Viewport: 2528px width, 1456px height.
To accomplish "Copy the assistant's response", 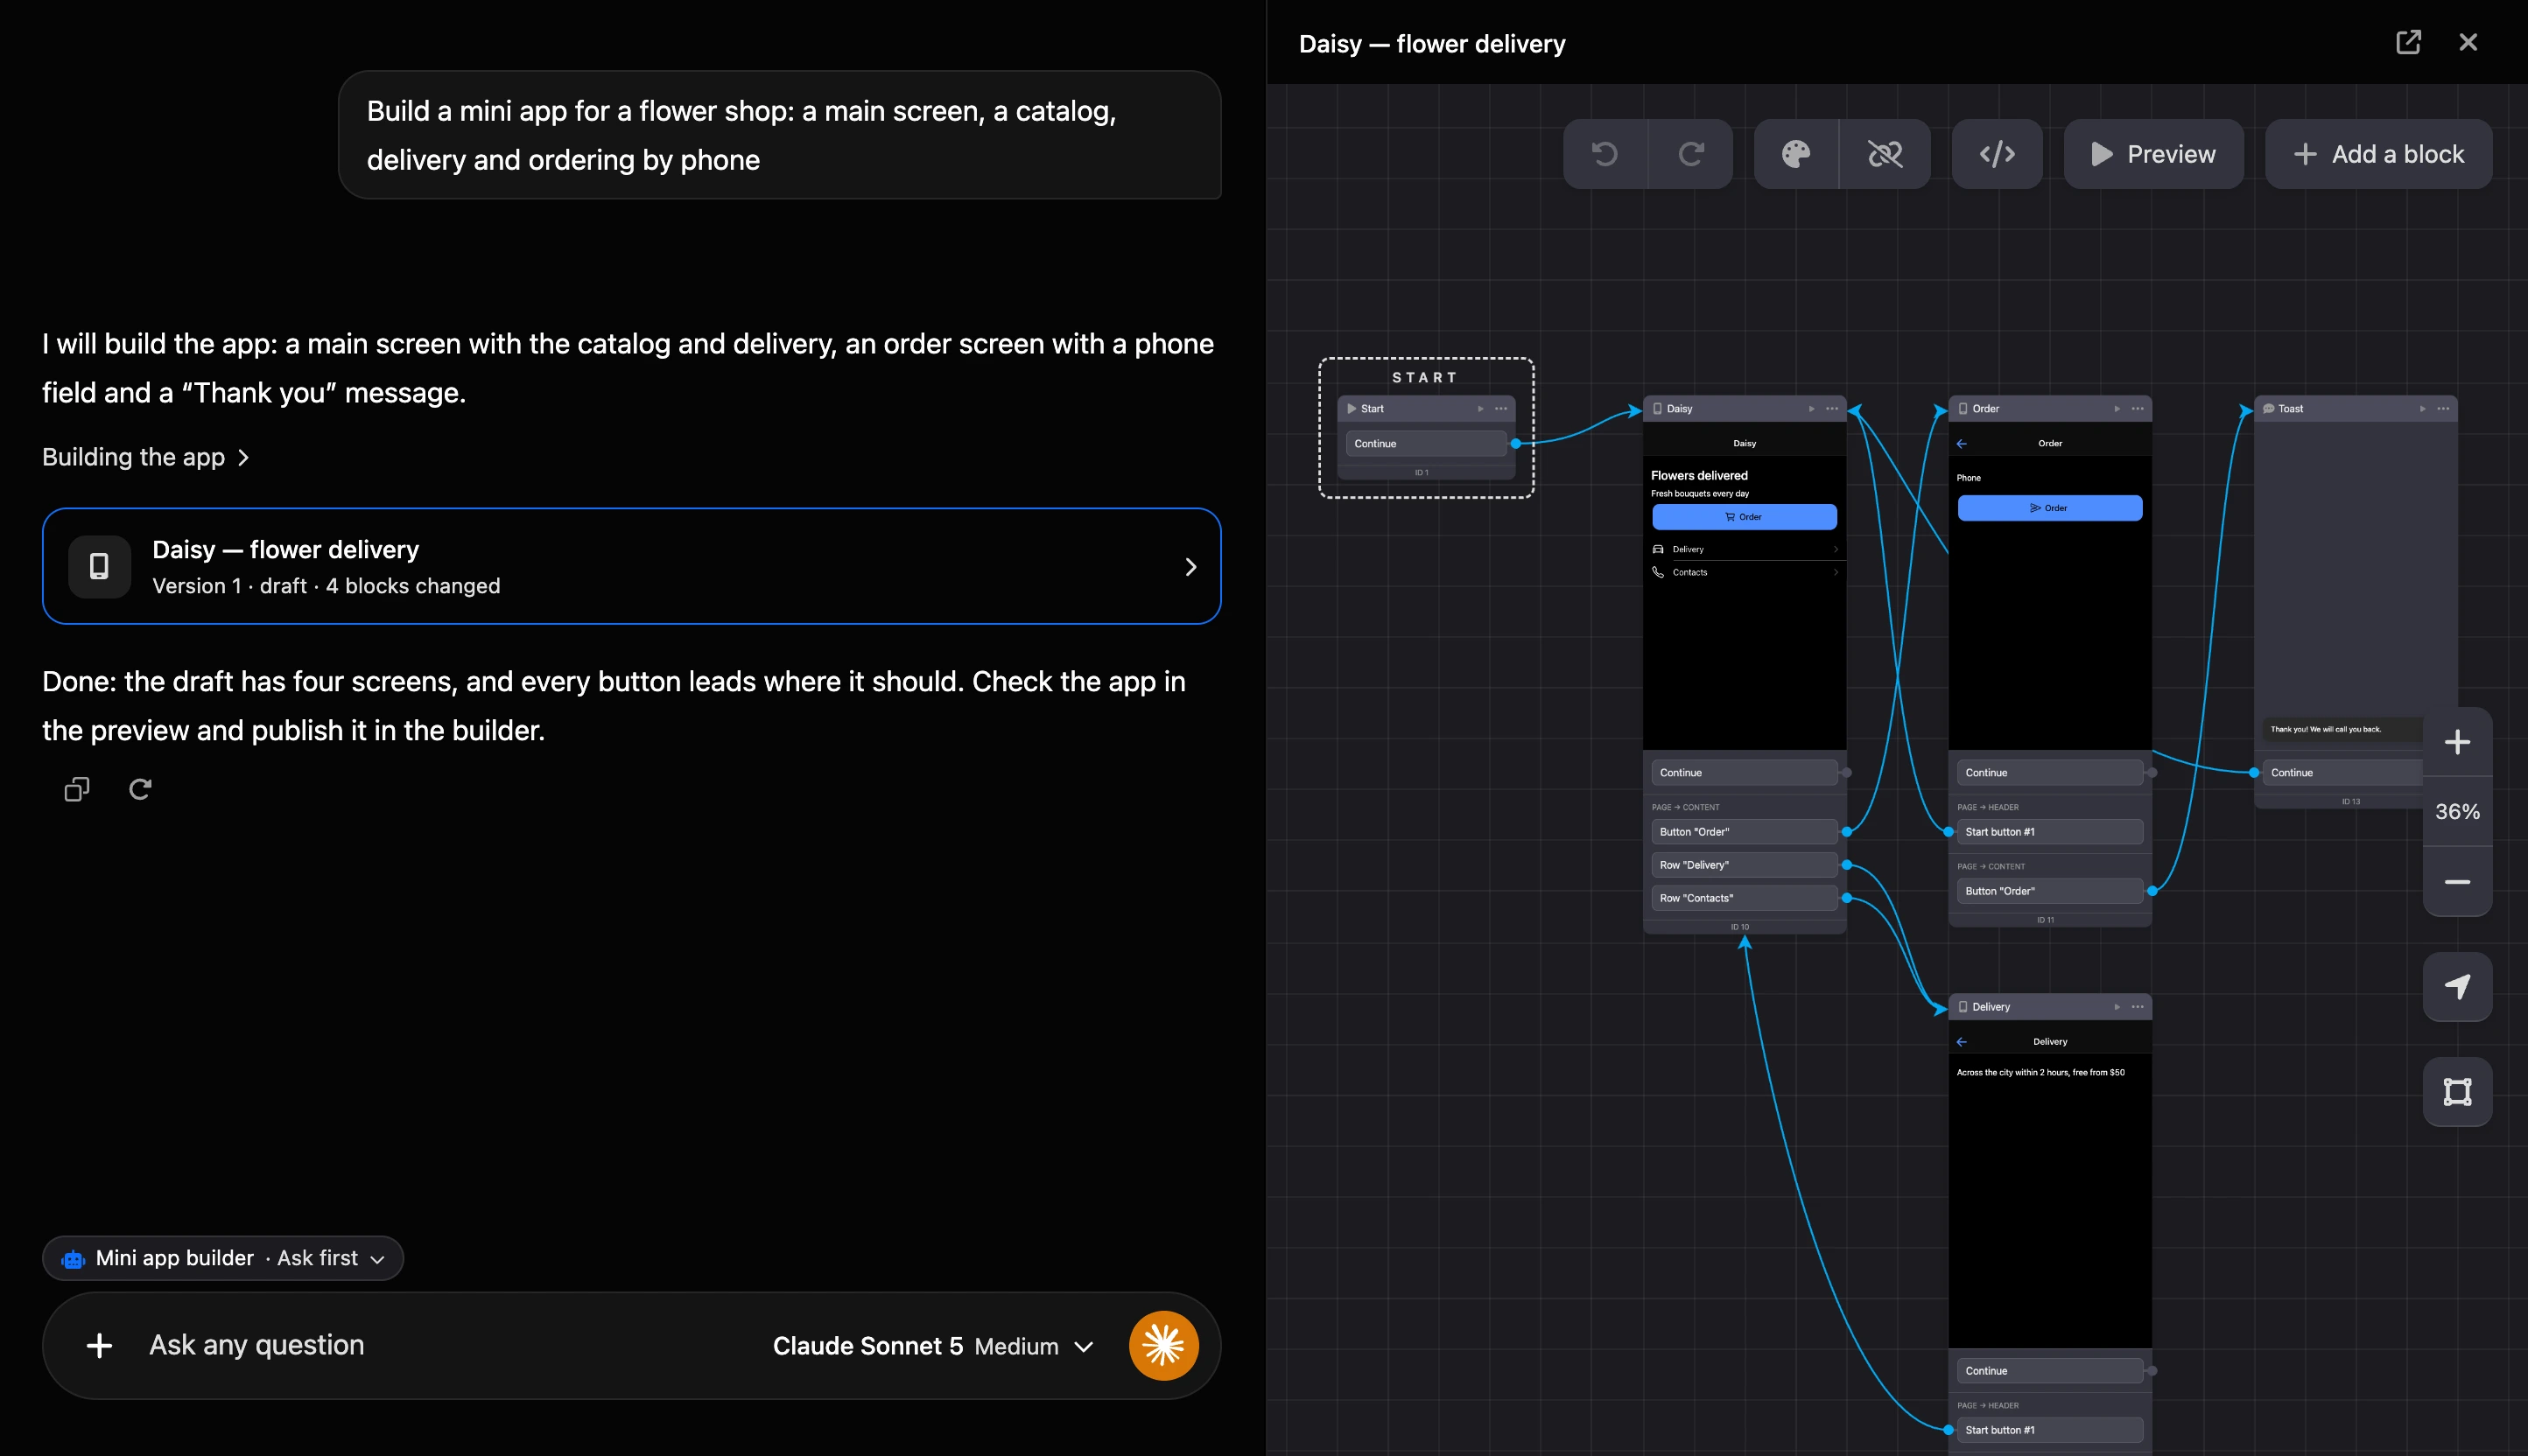I will tap(77, 790).
